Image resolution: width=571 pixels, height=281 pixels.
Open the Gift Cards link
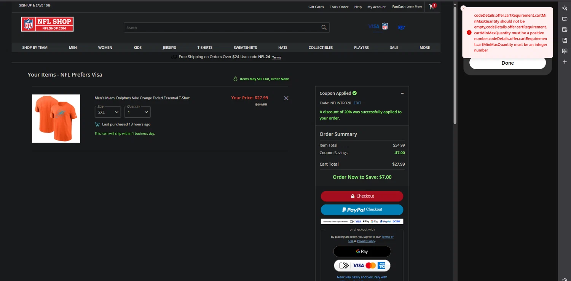[316, 7]
